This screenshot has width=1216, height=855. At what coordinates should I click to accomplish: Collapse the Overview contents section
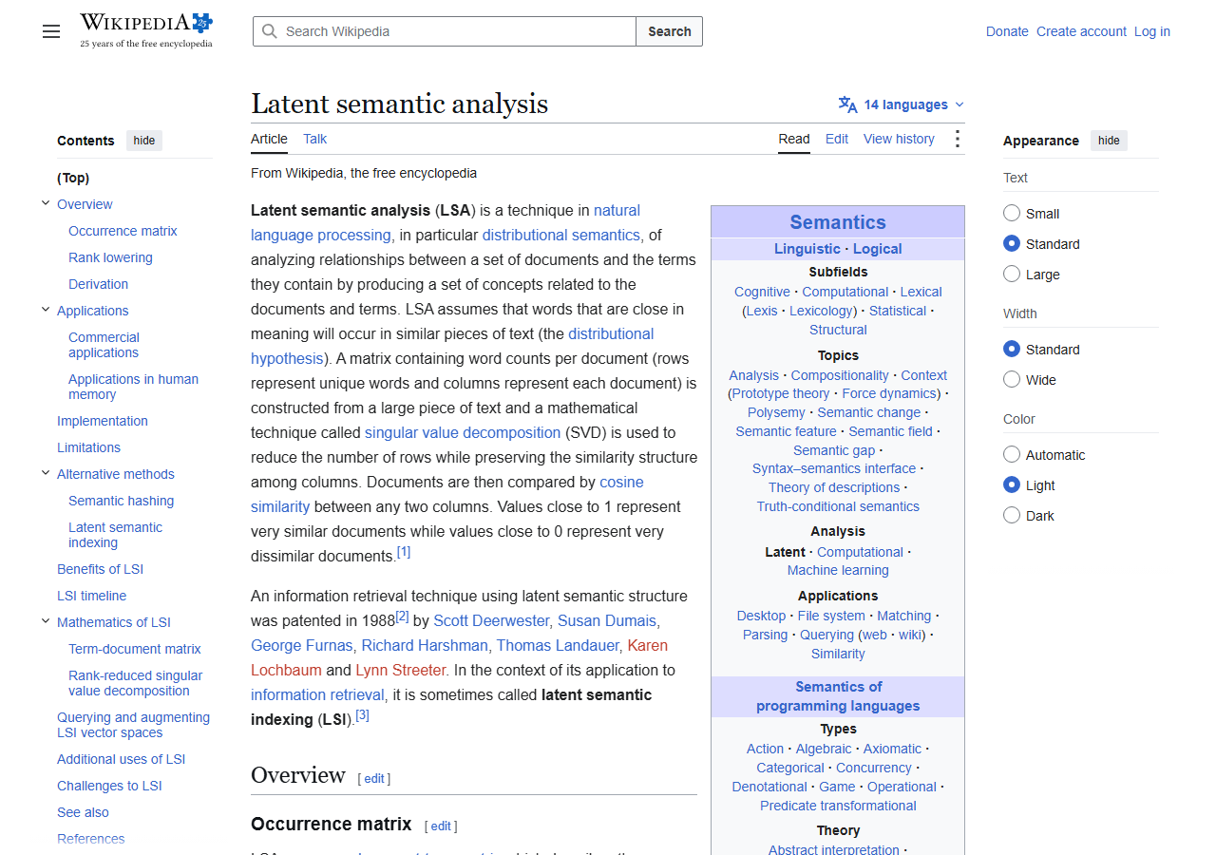pyautogui.click(x=46, y=203)
